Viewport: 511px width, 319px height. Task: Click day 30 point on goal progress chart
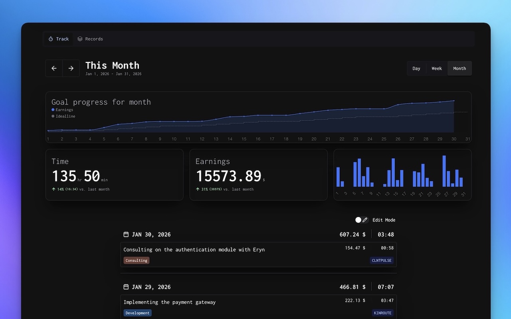[454, 100]
